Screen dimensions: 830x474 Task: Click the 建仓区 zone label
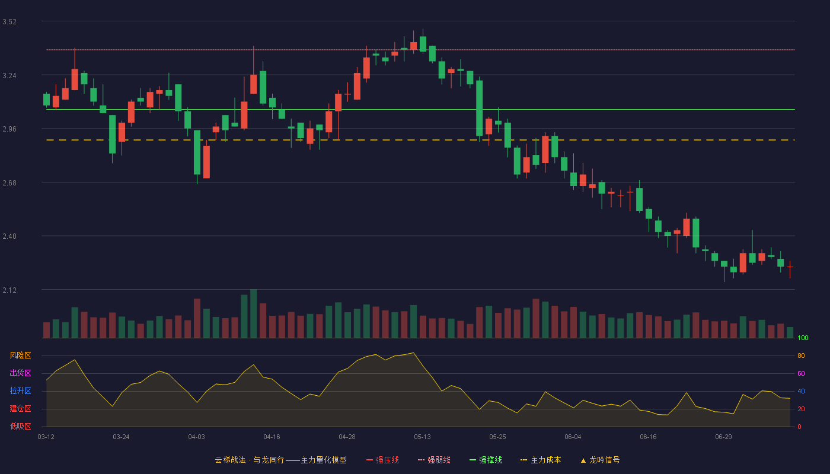pos(20,409)
